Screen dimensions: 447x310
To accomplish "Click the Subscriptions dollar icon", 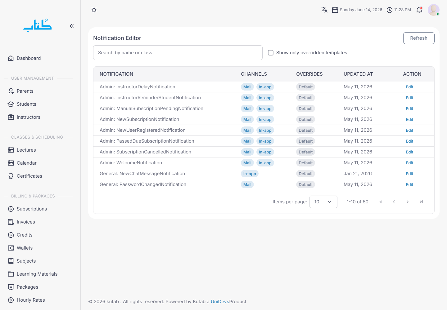I will (x=11, y=209).
